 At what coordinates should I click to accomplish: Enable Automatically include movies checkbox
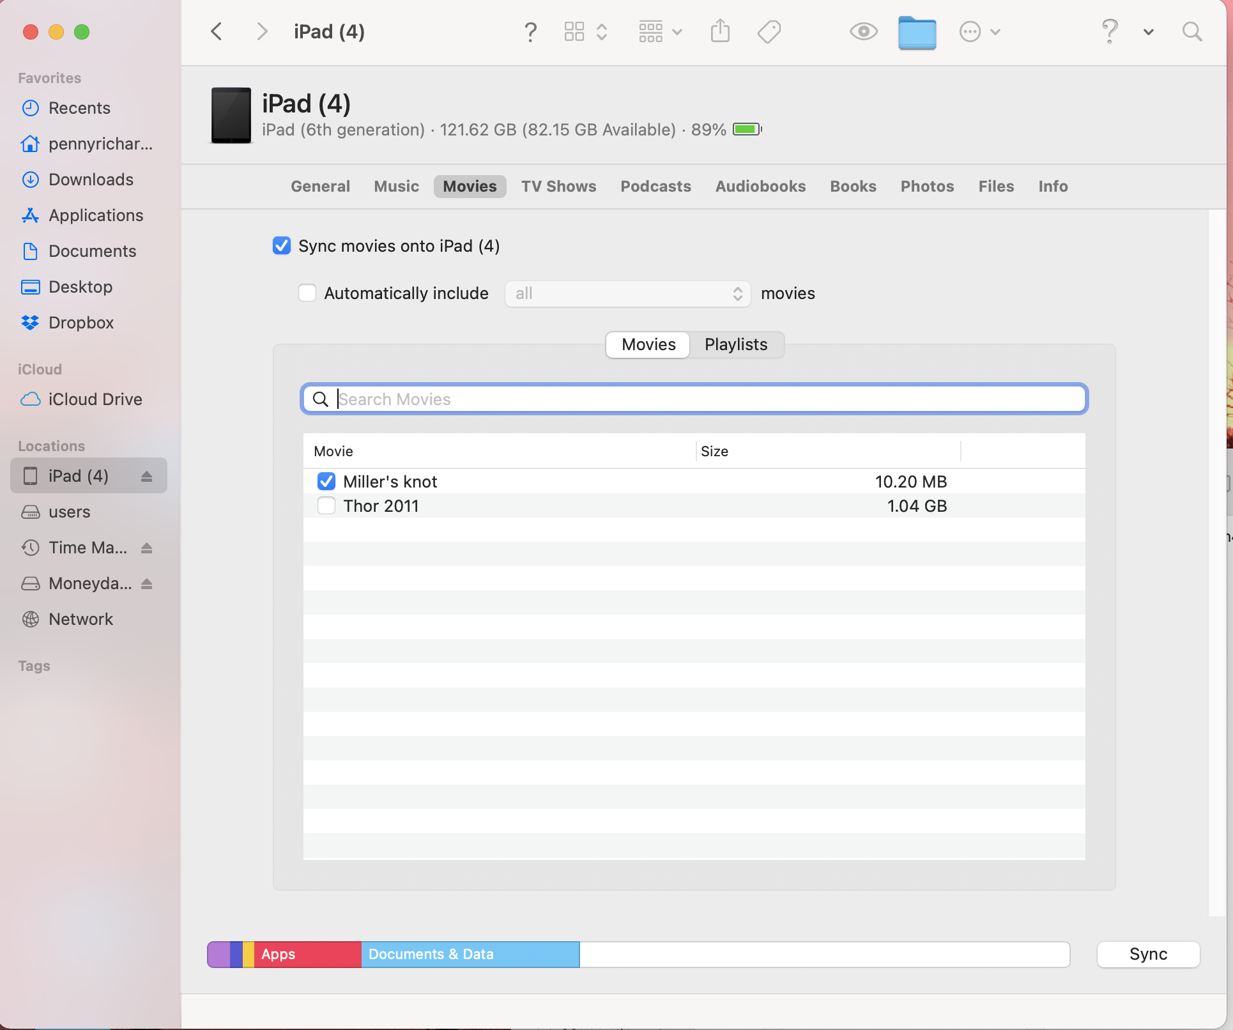[307, 293]
